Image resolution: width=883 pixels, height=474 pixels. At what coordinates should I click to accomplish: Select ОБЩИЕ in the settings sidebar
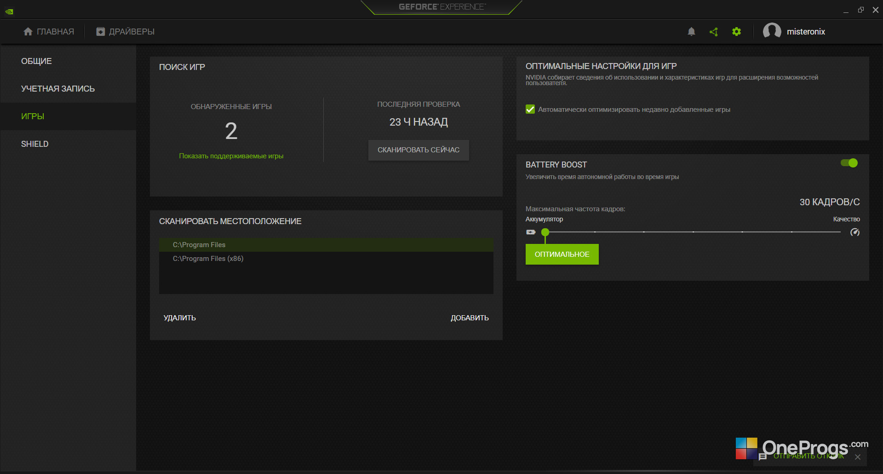[68, 61]
